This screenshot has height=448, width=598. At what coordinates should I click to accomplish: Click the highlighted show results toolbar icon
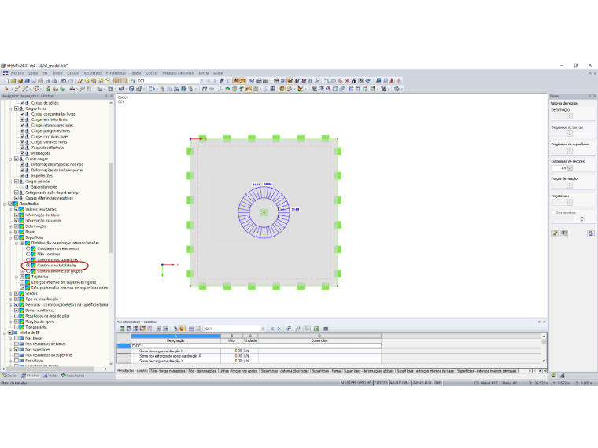pos(236,81)
